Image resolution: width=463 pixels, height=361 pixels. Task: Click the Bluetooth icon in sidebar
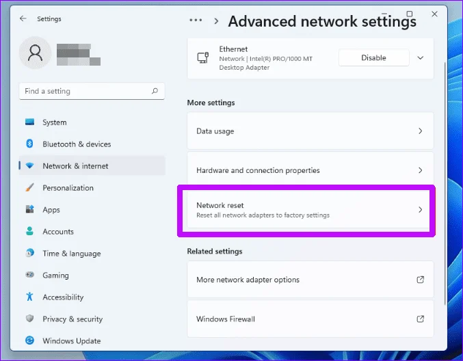[29, 144]
